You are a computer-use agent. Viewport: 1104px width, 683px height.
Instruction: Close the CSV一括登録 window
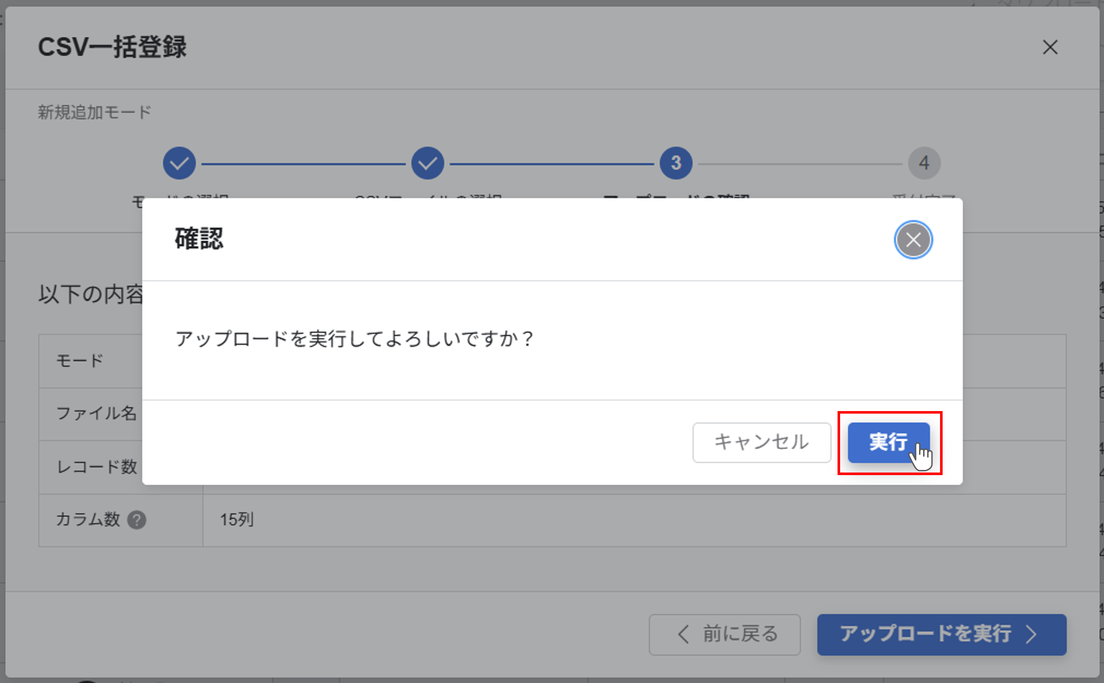click(x=1050, y=47)
